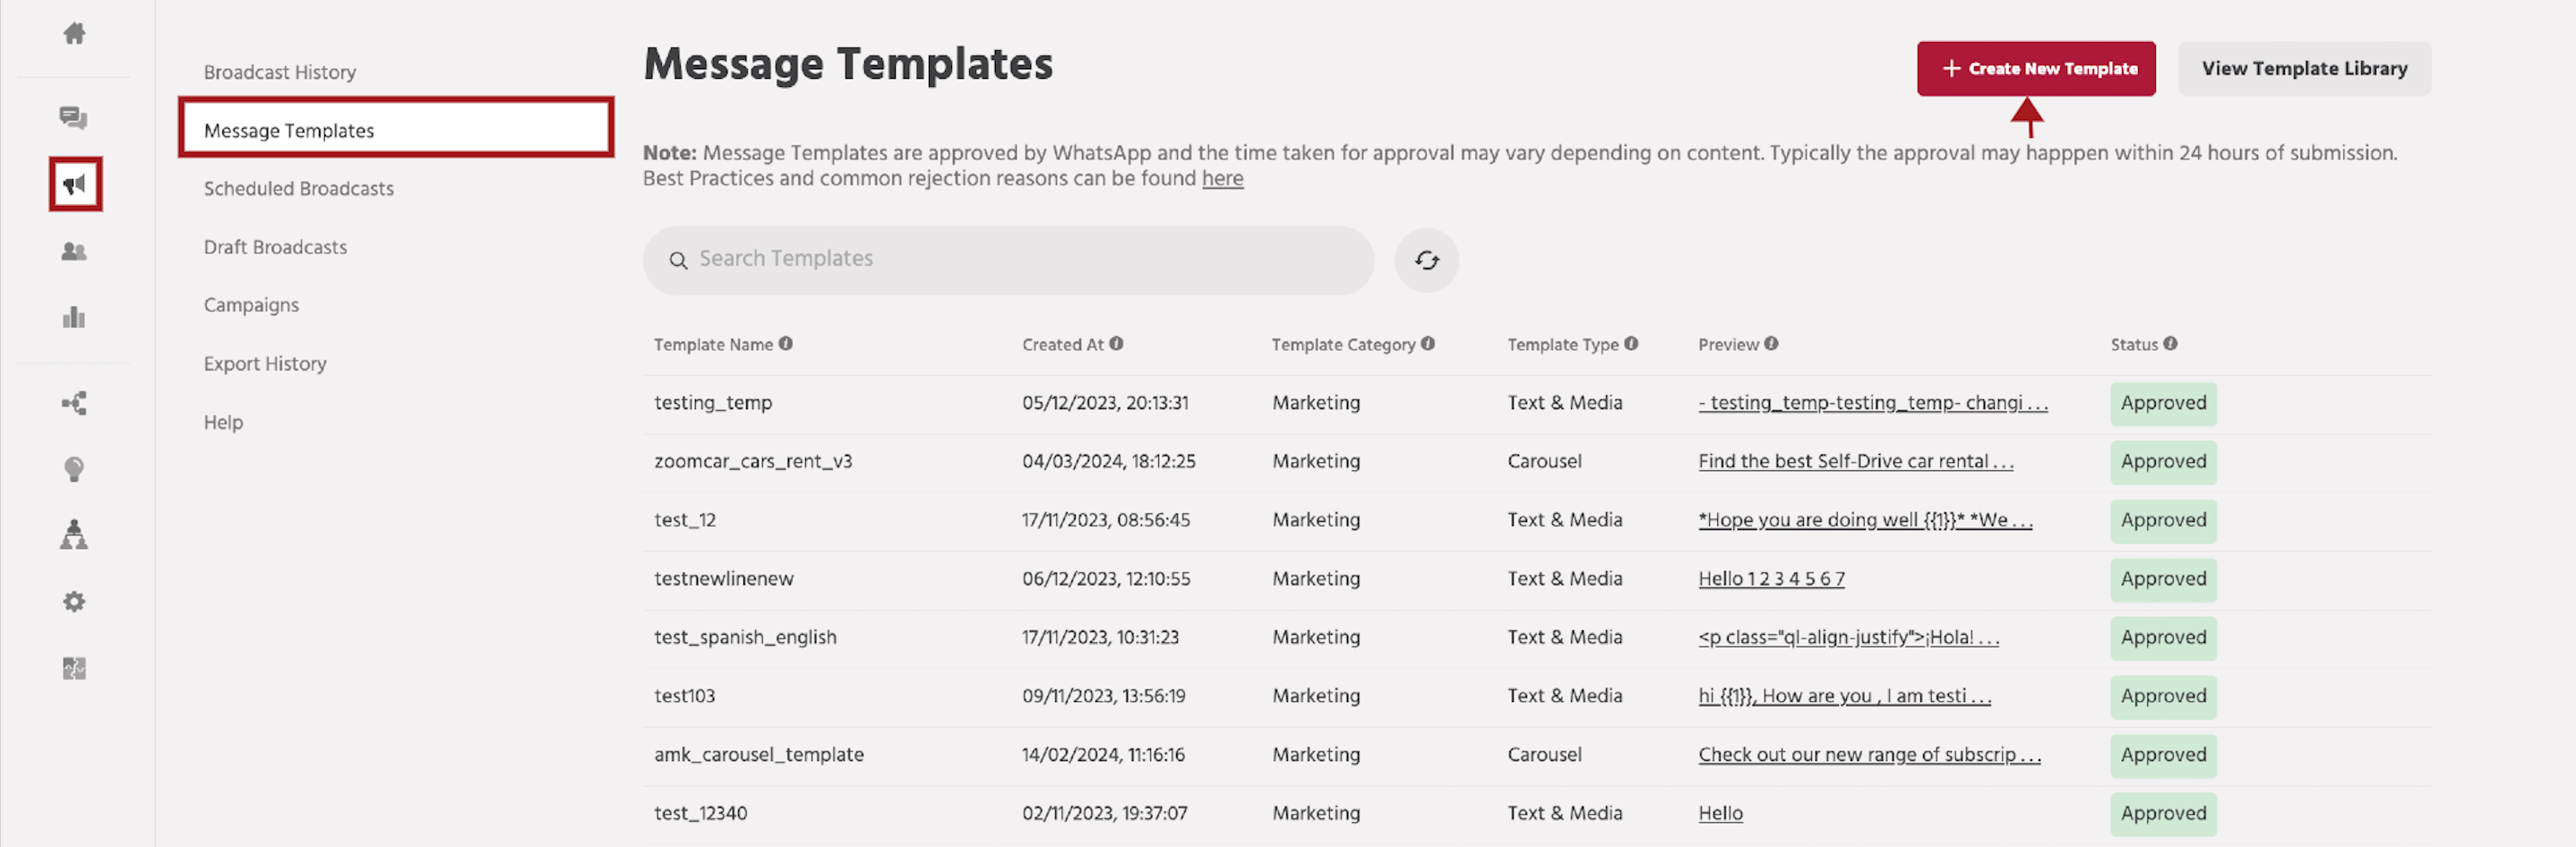Open View Template Library
Screen dimensions: 2576x847
click(x=2305, y=68)
